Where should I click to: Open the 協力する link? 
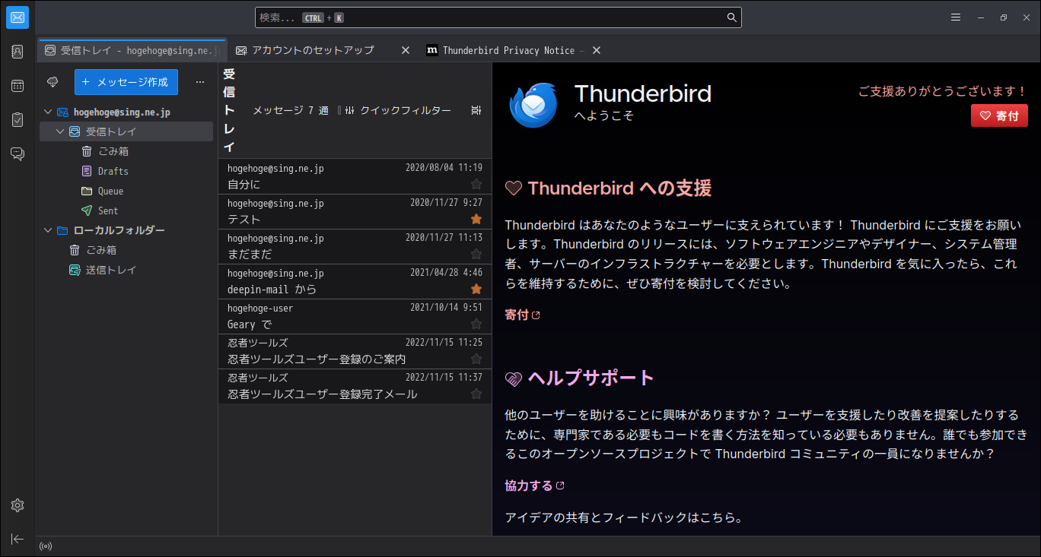[534, 486]
